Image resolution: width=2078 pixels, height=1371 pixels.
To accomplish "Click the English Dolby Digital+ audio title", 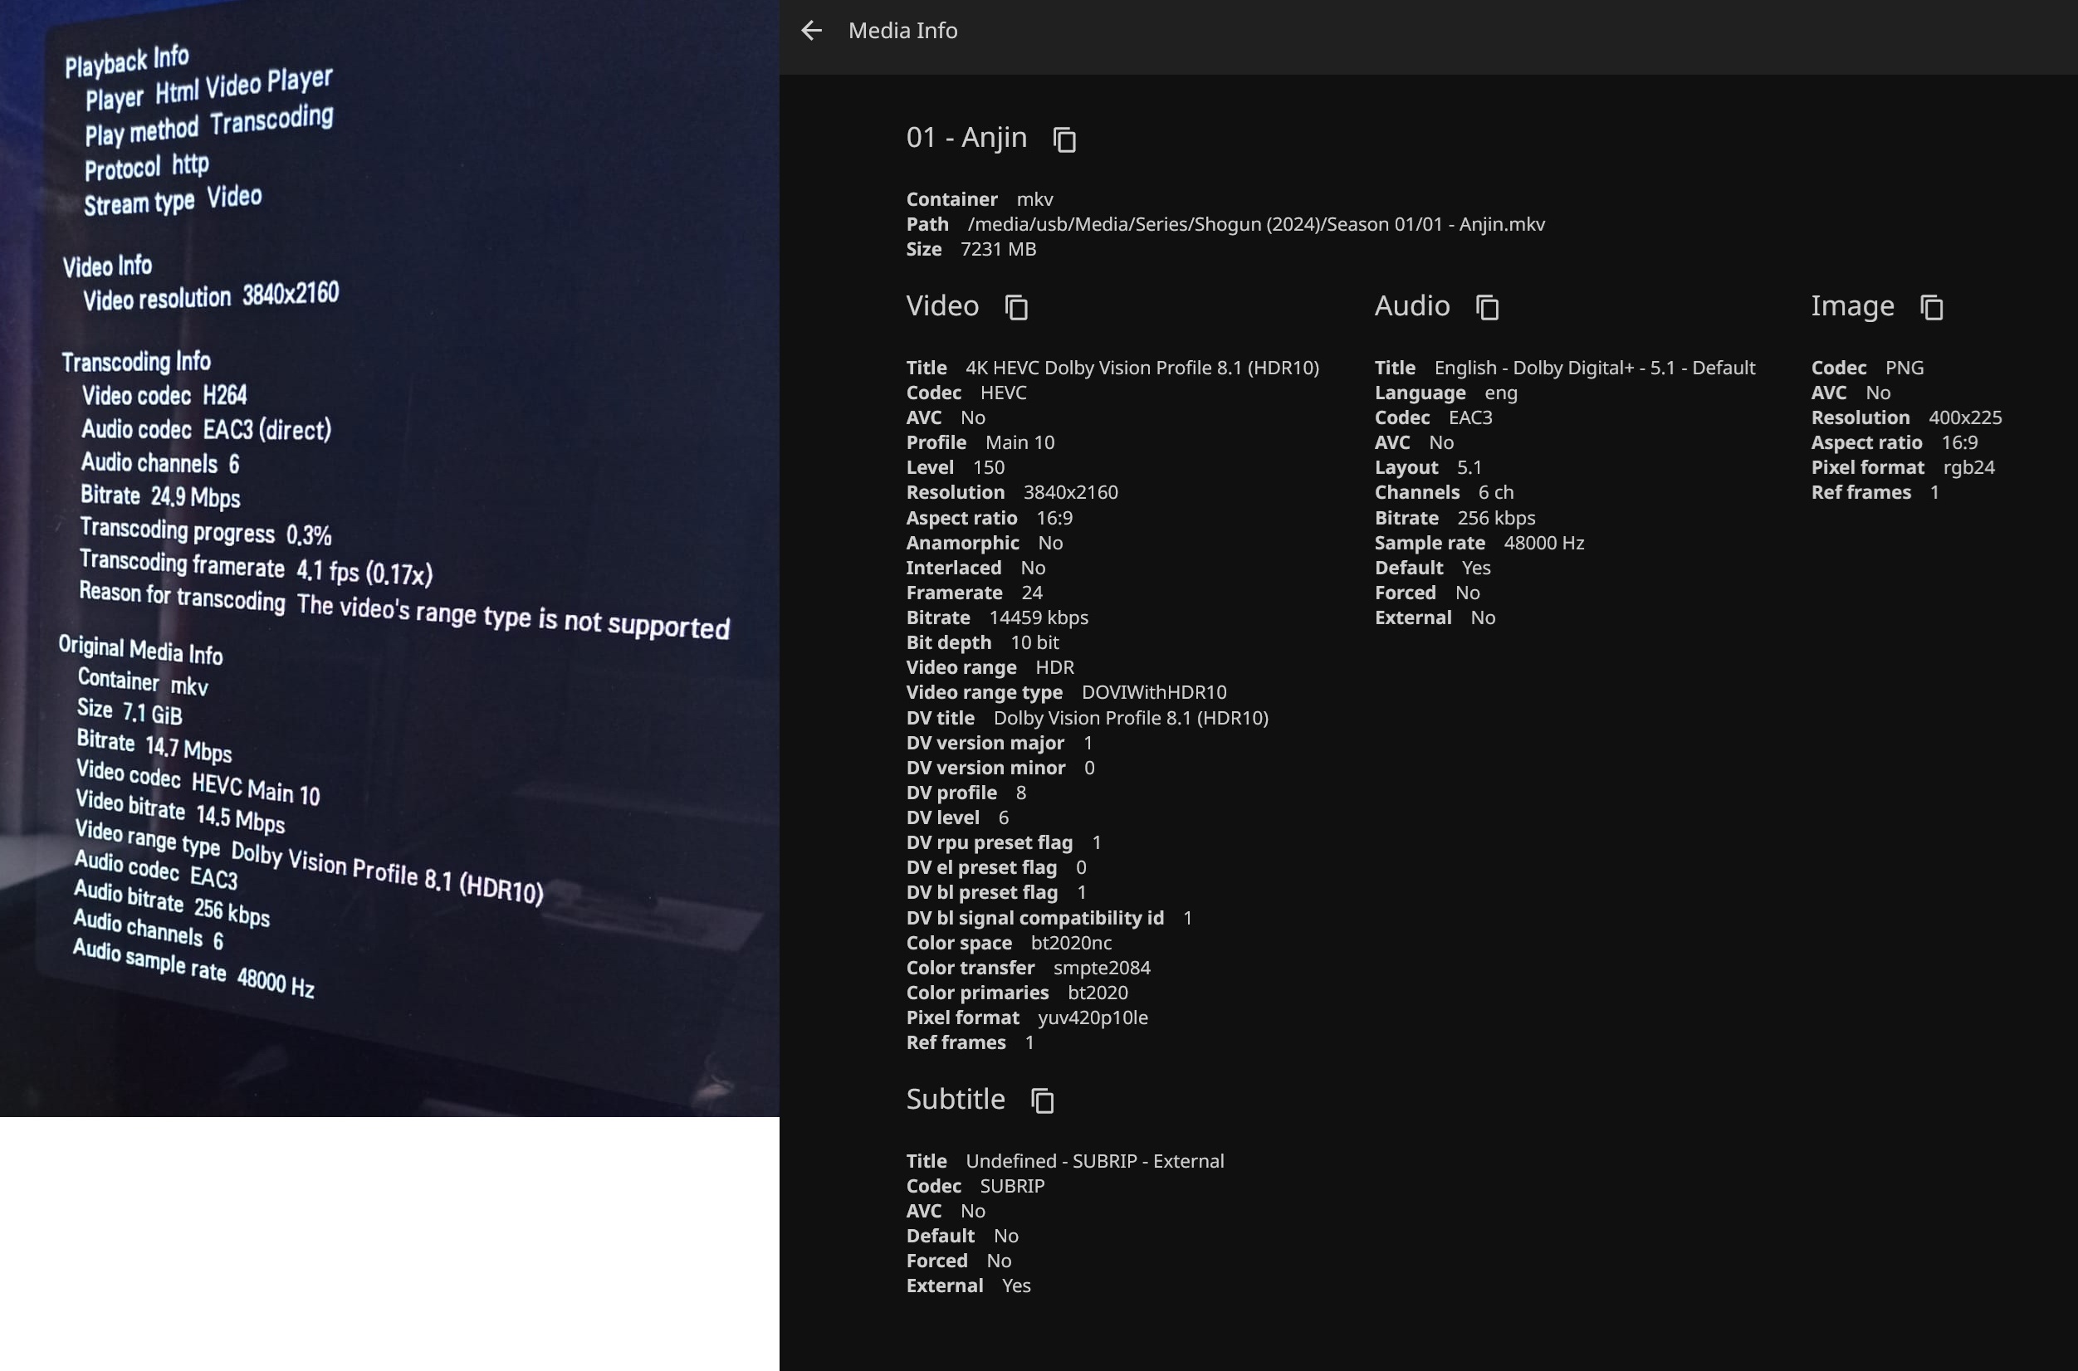I will [x=1593, y=368].
